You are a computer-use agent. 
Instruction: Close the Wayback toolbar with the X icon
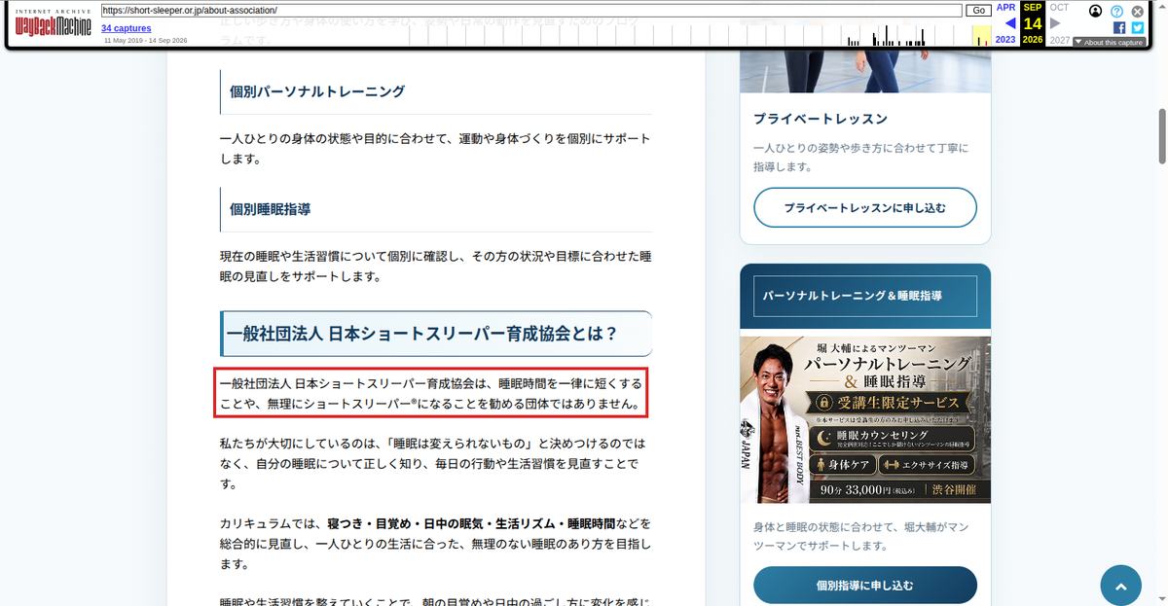tap(1137, 11)
